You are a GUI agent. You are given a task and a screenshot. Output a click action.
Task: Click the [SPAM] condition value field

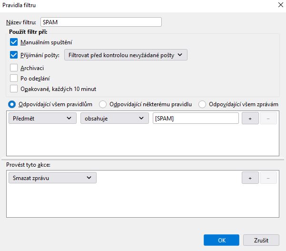point(196,119)
